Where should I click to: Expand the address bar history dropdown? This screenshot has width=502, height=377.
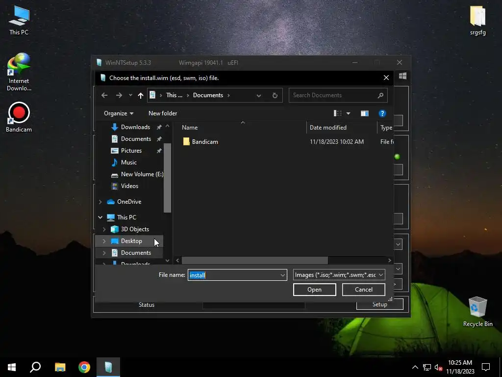click(259, 96)
